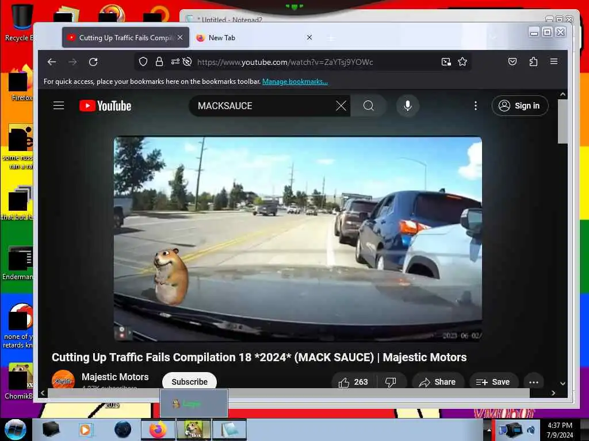
Task: Show hidden tray icons arrow
Action: click(x=489, y=430)
